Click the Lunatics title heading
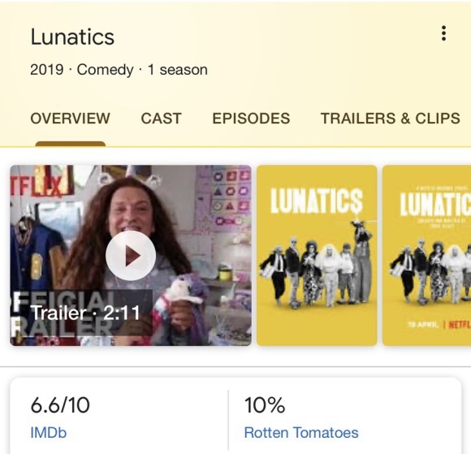Viewport: 471px width, 454px height. [x=72, y=37]
